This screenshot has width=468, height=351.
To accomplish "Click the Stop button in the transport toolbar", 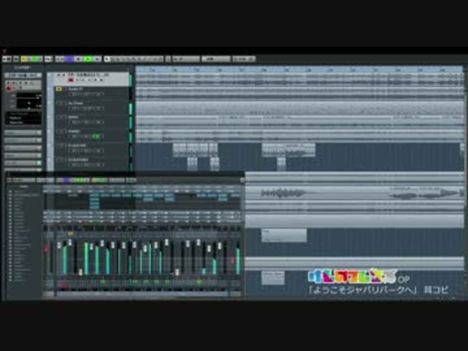I will (79, 59).
